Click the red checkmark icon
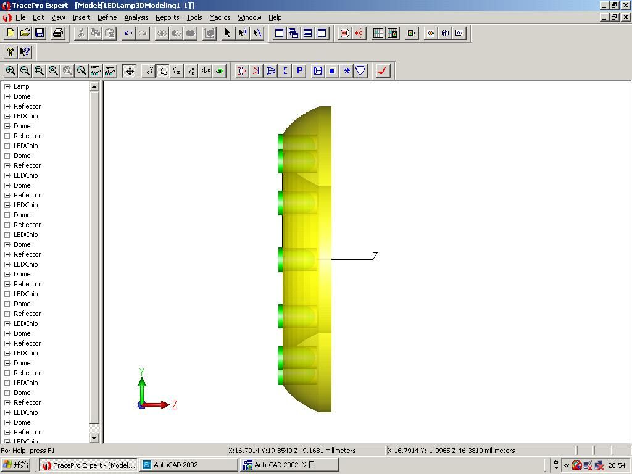Viewport: 632px width, 474px height. 383,71
